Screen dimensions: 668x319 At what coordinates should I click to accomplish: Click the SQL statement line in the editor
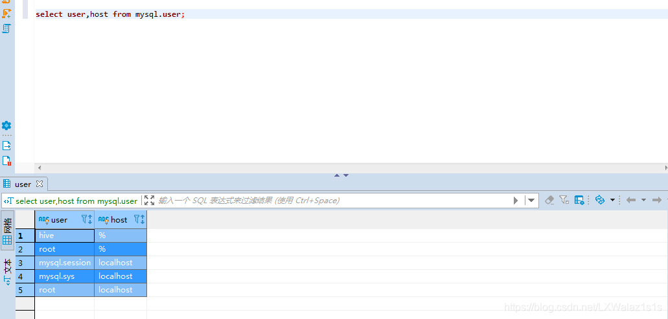[110, 14]
